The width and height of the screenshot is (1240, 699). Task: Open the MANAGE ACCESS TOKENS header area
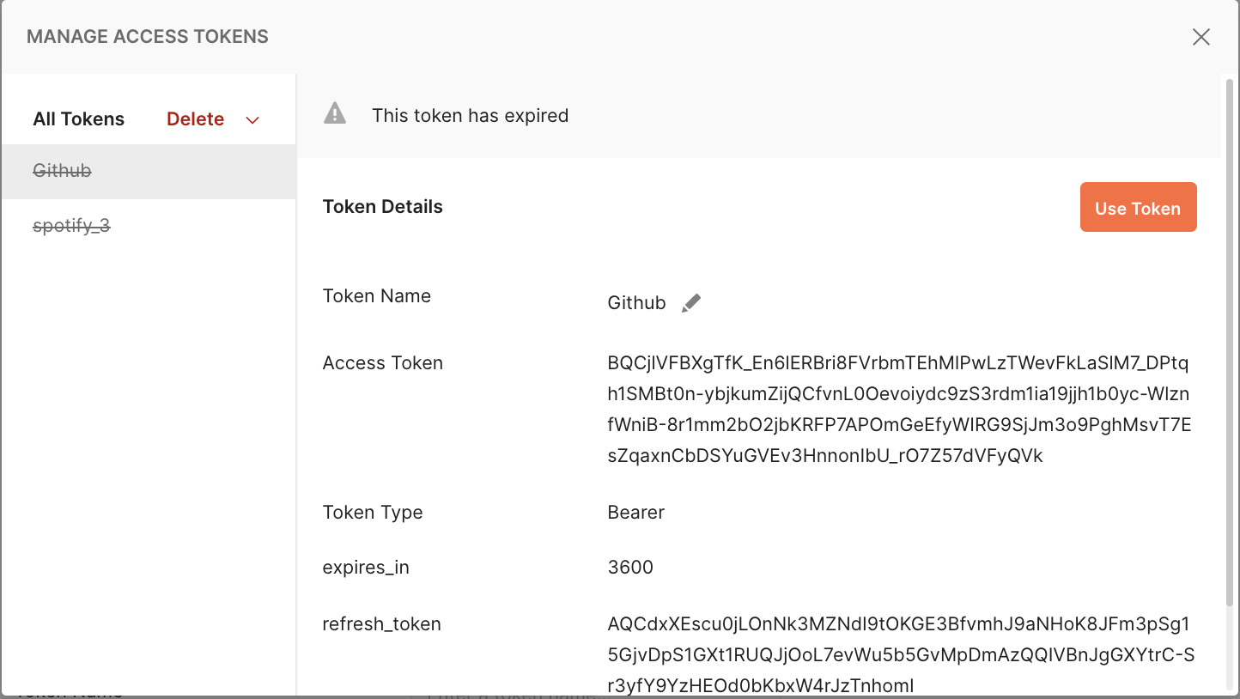[x=147, y=36]
